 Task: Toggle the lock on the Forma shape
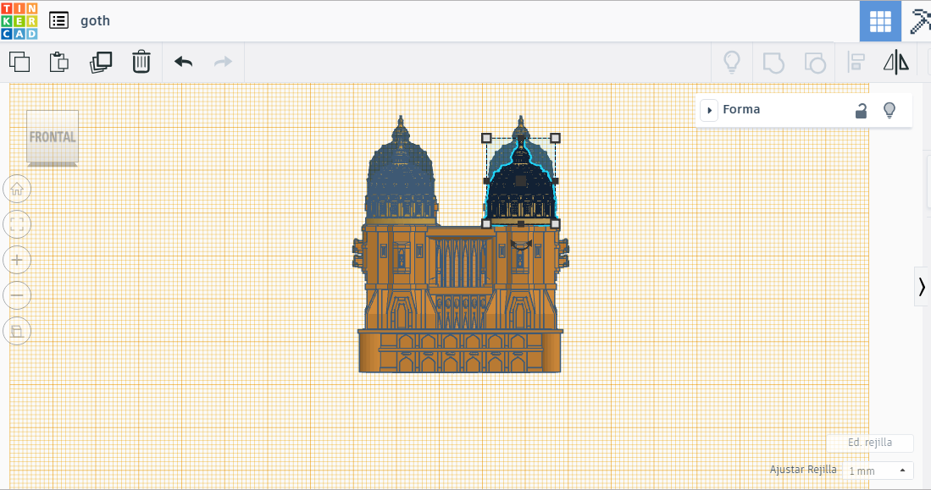pyautogui.click(x=861, y=110)
